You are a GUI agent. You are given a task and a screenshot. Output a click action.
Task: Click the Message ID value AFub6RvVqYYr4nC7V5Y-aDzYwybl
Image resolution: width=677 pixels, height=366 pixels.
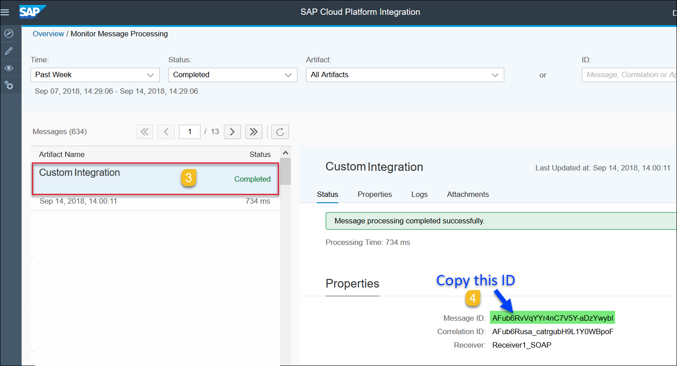pyautogui.click(x=552, y=318)
